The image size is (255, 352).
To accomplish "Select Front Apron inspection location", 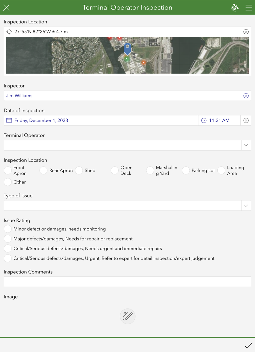I will pyautogui.click(x=8, y=170).
